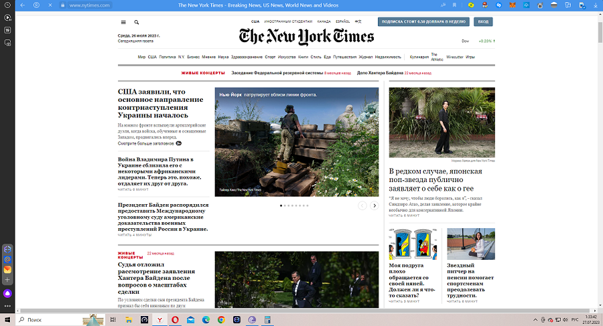
Task: Click the lock icon beside the address
Action: [x=63, y=5]
